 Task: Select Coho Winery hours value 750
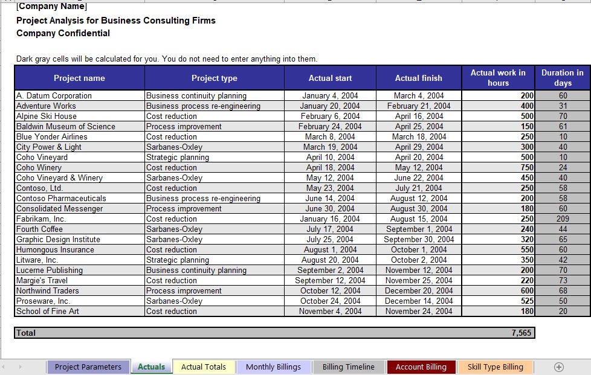click(x=499, y=167)
